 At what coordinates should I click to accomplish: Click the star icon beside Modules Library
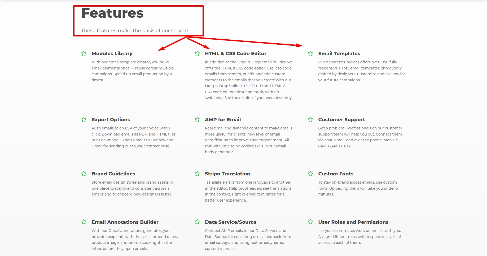[x=84, y=53]
